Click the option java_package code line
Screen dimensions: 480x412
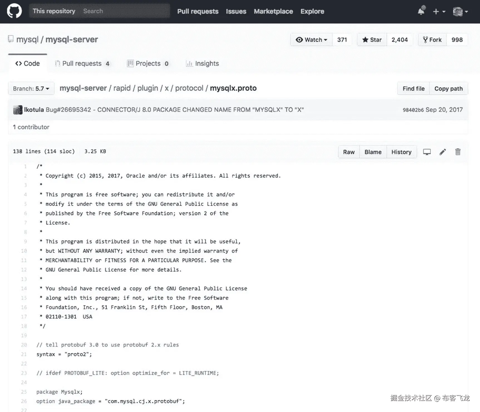click(111, 401)
